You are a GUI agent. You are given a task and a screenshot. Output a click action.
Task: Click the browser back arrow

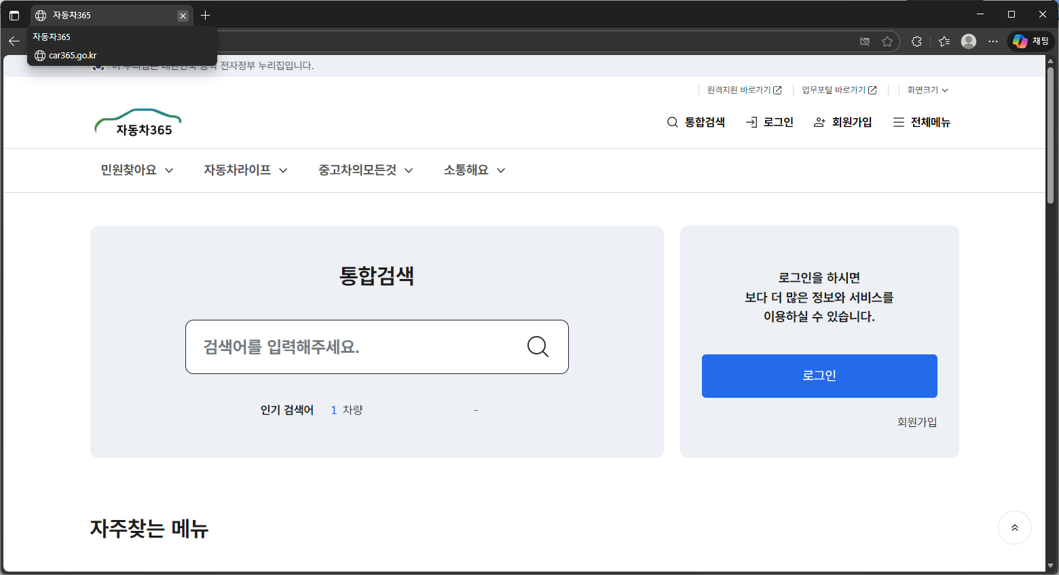click(x=14, y=41)
